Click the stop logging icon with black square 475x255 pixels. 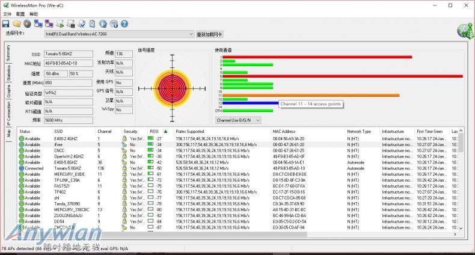[x=71, y=24]
